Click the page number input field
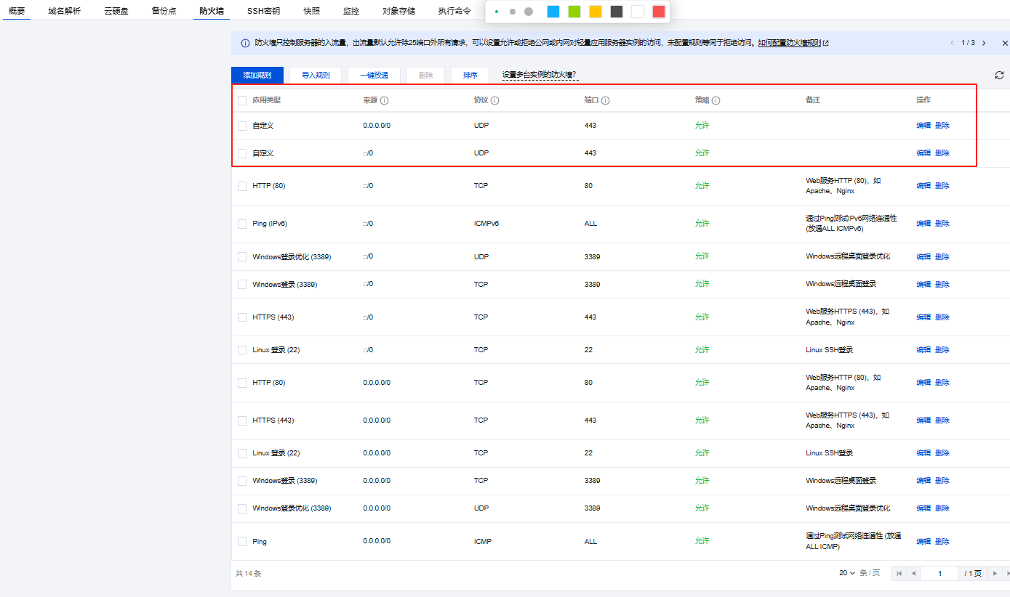This screenshot has height=597, width=1010. 939,573
